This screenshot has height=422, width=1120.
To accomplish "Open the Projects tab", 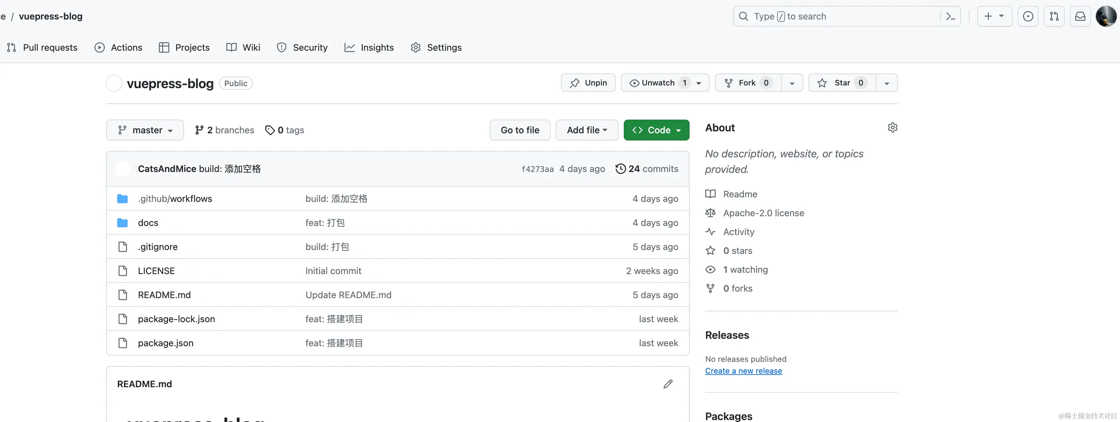I will [x=184, y=48].
